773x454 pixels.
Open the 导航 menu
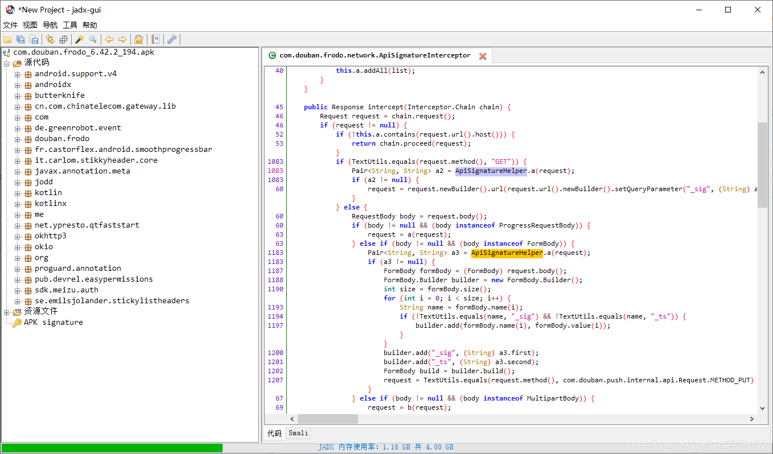click(x=50, y=25)
